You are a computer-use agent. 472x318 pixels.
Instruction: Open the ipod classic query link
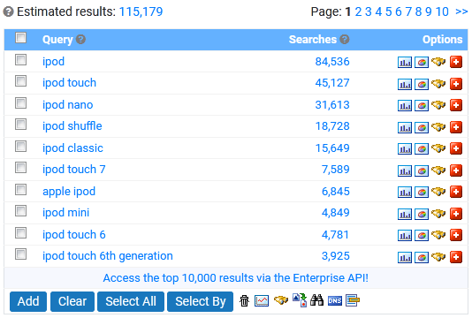pyautogui.click(x=72, y=148)
